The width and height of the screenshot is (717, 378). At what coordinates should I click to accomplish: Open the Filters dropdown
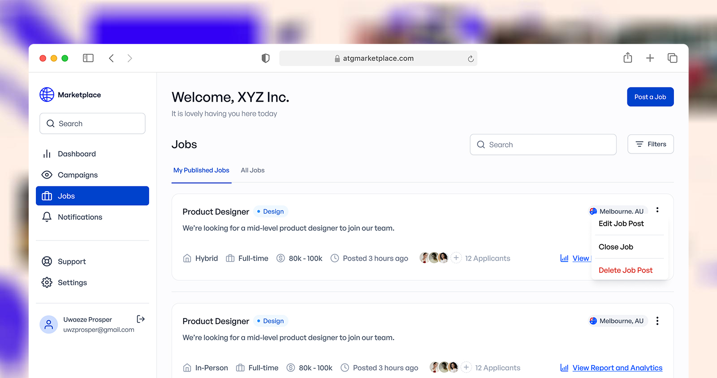click(650, 144)
